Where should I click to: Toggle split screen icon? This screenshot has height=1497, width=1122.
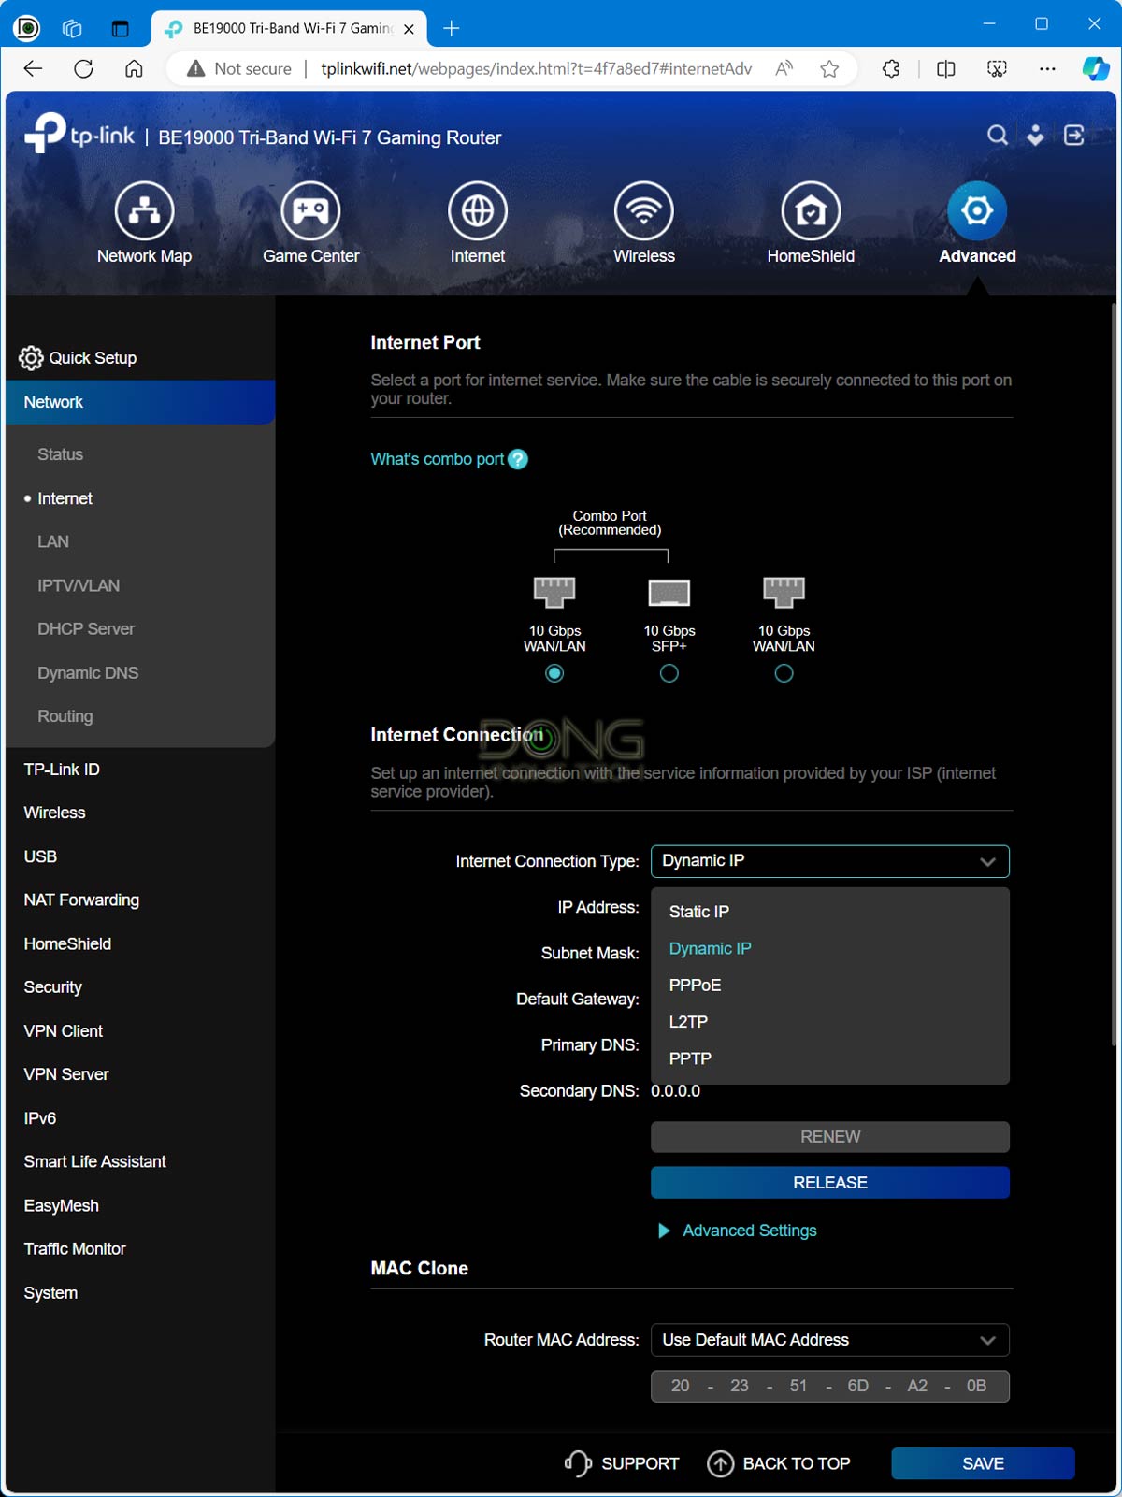(945, 68)
